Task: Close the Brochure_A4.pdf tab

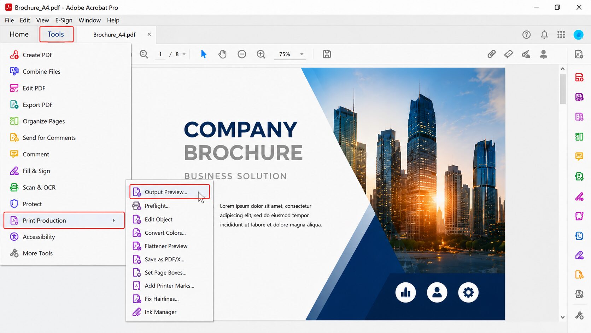Action: pos(149,34)
